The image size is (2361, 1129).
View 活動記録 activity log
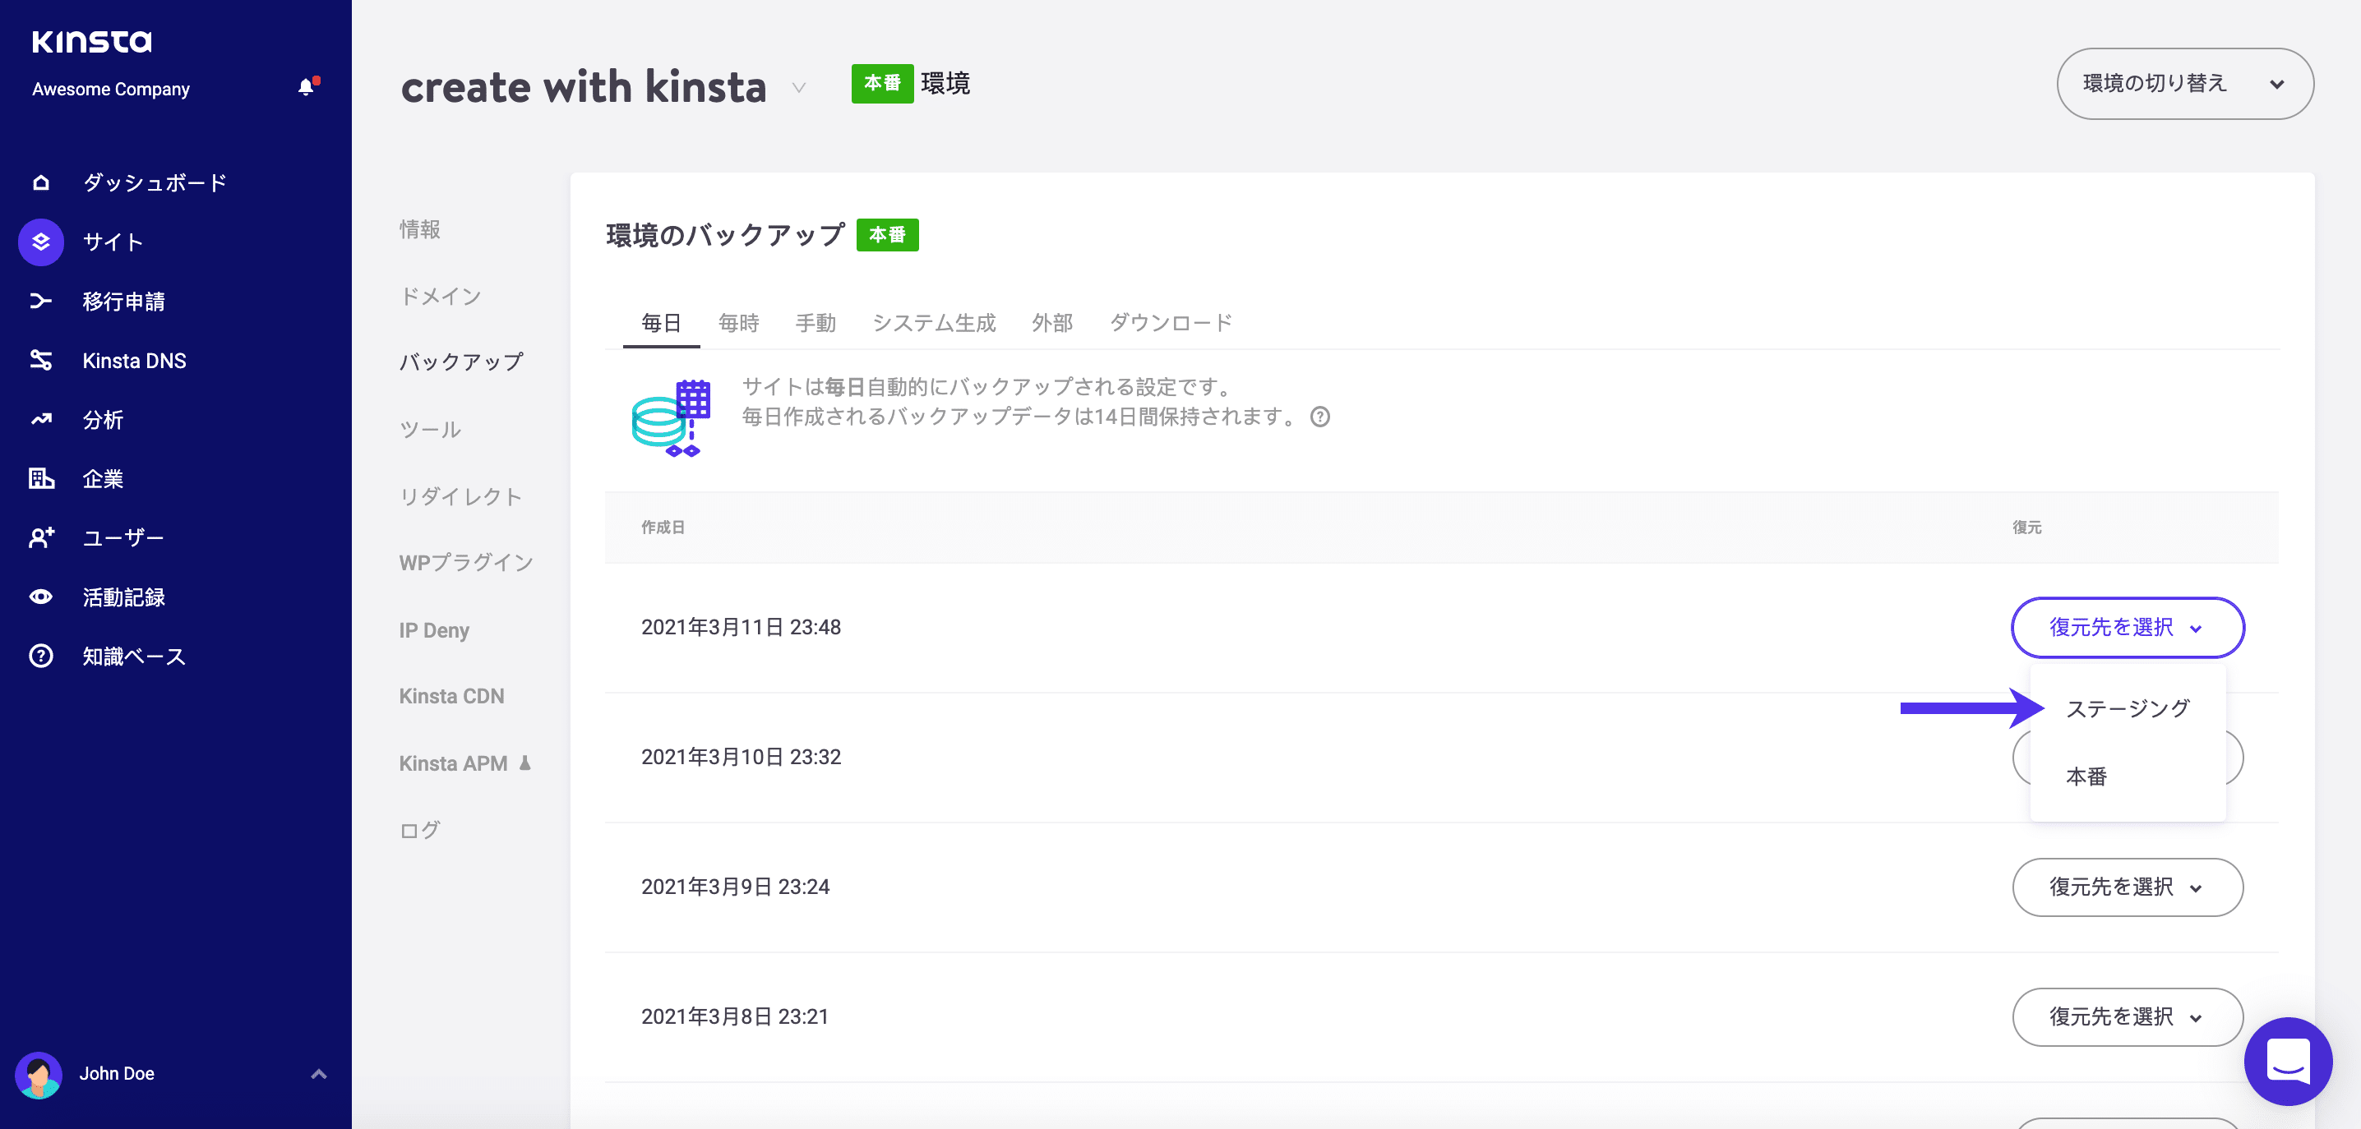click(x=40, y=597)
